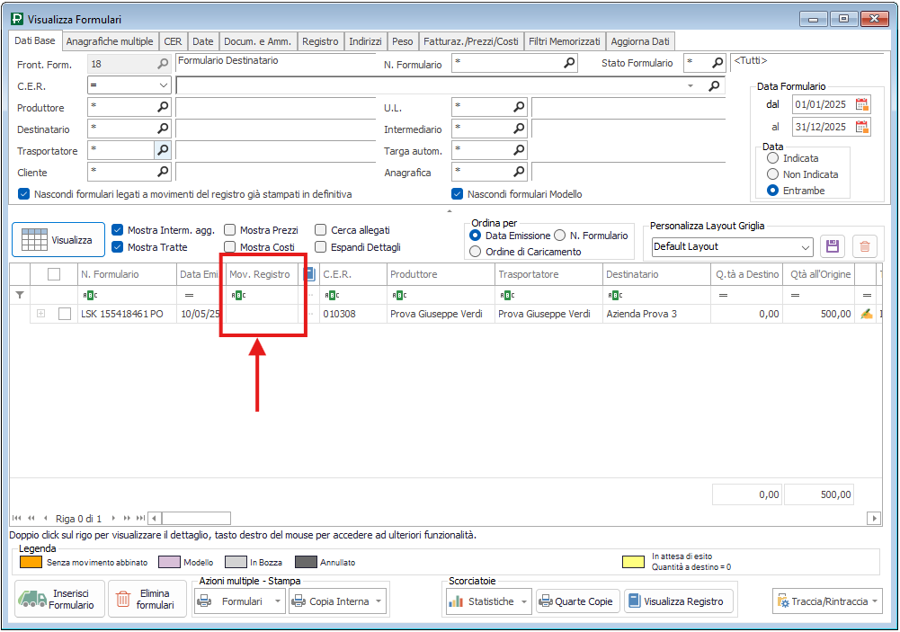The width and height of the screenshot is (900, 632).
Task: Open the 'al' date calendar picker
Action: tap(862, 127)
